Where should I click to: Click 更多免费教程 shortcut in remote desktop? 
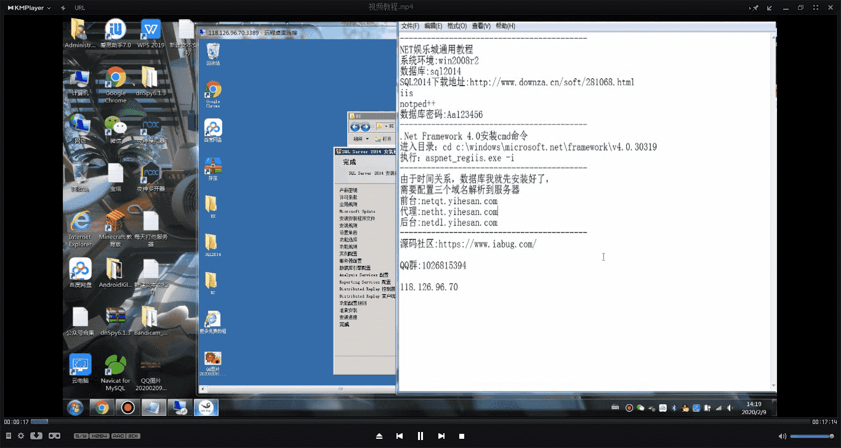tap(213, 322)
